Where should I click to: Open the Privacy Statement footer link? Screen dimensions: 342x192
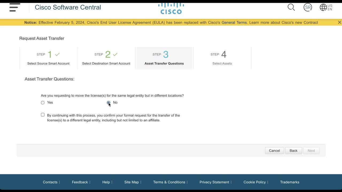214,182
